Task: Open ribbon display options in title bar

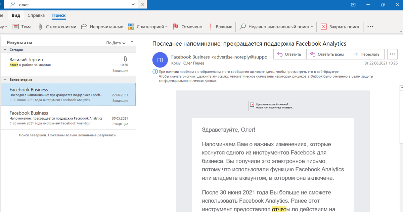Action: click(353, 4)
